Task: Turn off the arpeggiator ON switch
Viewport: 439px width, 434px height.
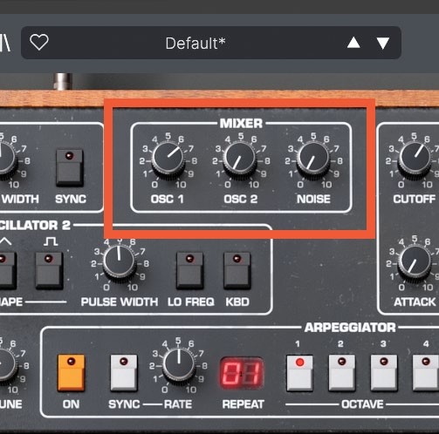Action: point(72,373)
